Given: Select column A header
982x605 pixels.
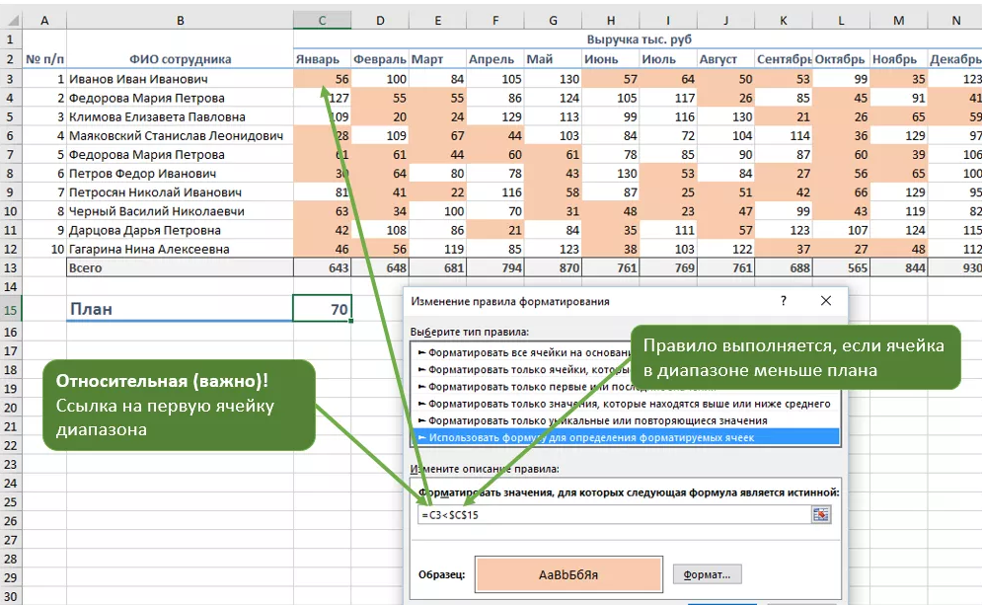Looking at the screenshot, I should click(x=44, y=20).
